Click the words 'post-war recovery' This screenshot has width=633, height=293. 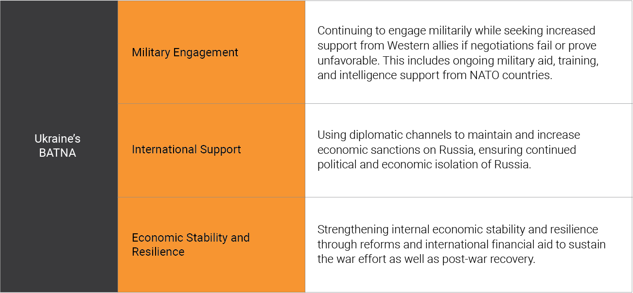click(x=489, y=260)
